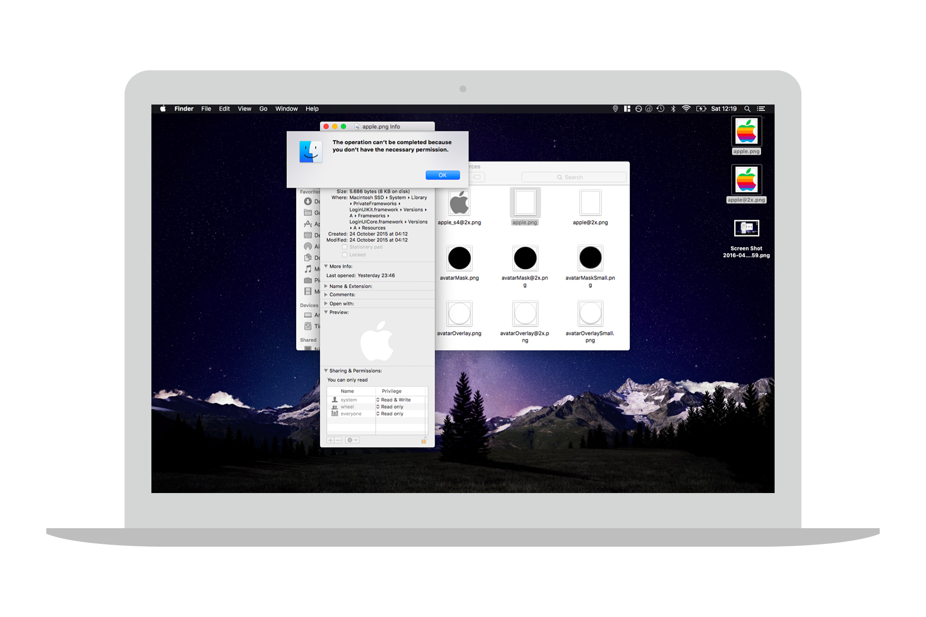Screen dimensions: 926x617
Task: Toggle the Stationery pad checkbox
Action: pos(344,247)
